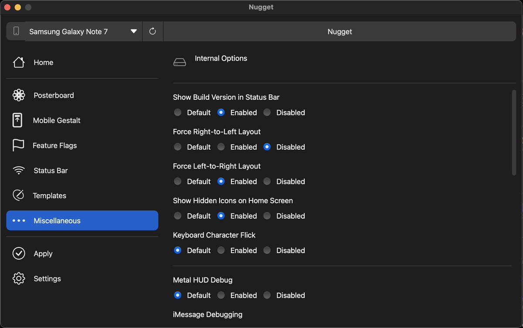
Task: Click the iMessage Debugging label
Action: click(207, 314)
